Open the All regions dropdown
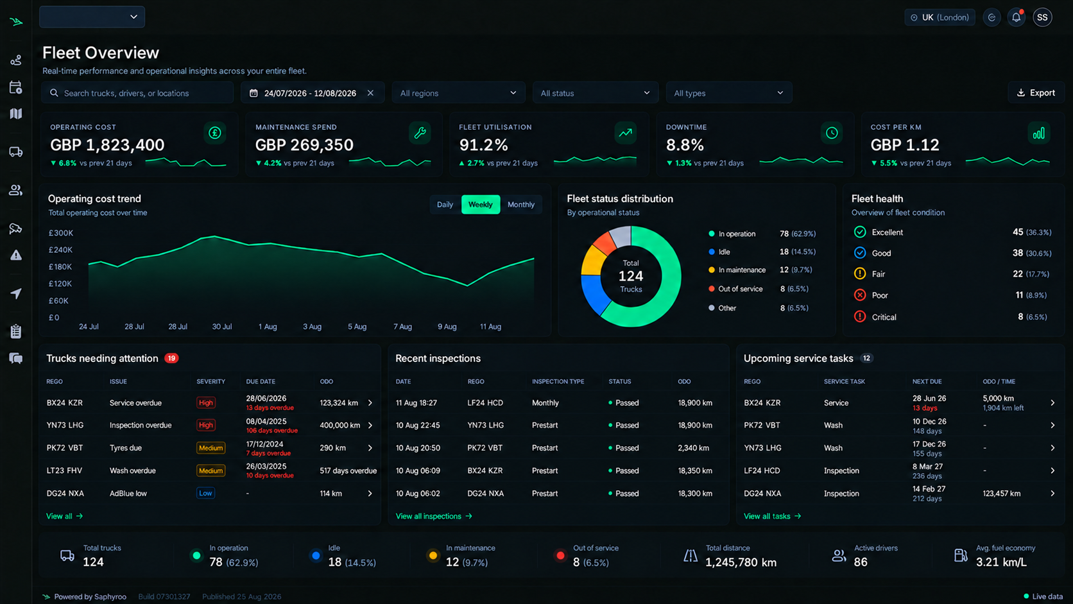The height and width of the screenshot is (604, 1073). [x=458, y=93]
